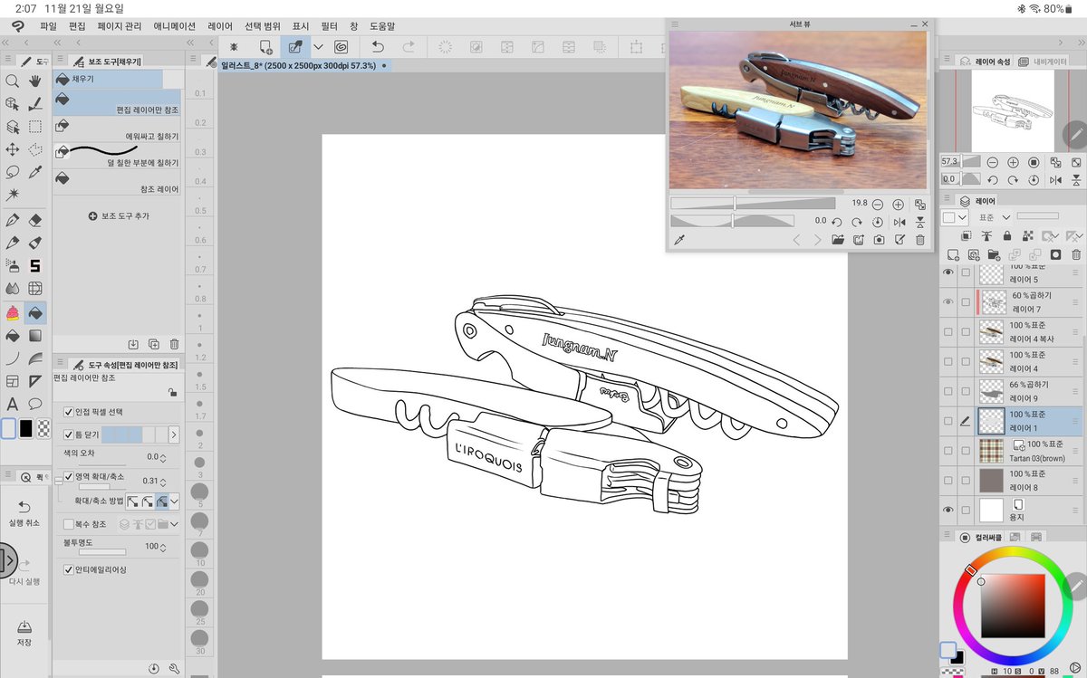This screenshot has height=678, width=1087.
Task: Select 에워싸고 칠하기 sub tool
Action: pyautogui.click(x=117, y=129)
